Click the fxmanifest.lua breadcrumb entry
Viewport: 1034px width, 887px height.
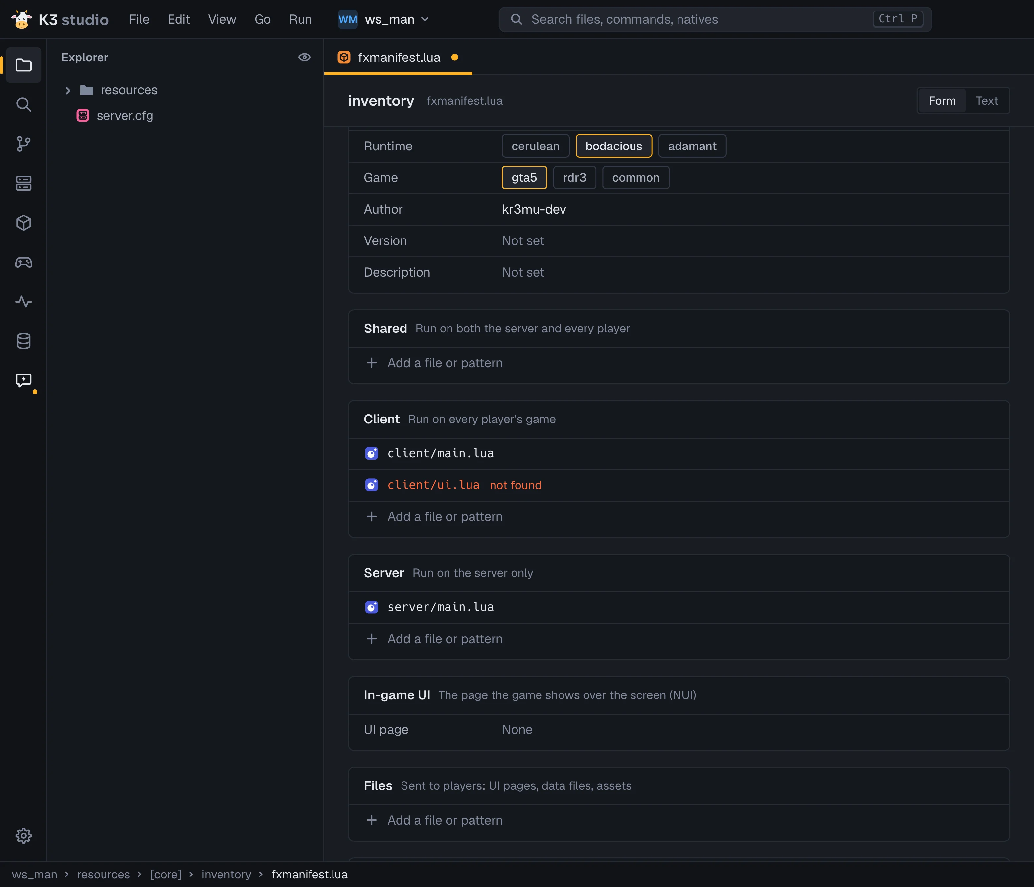click(x=310, y=875)
